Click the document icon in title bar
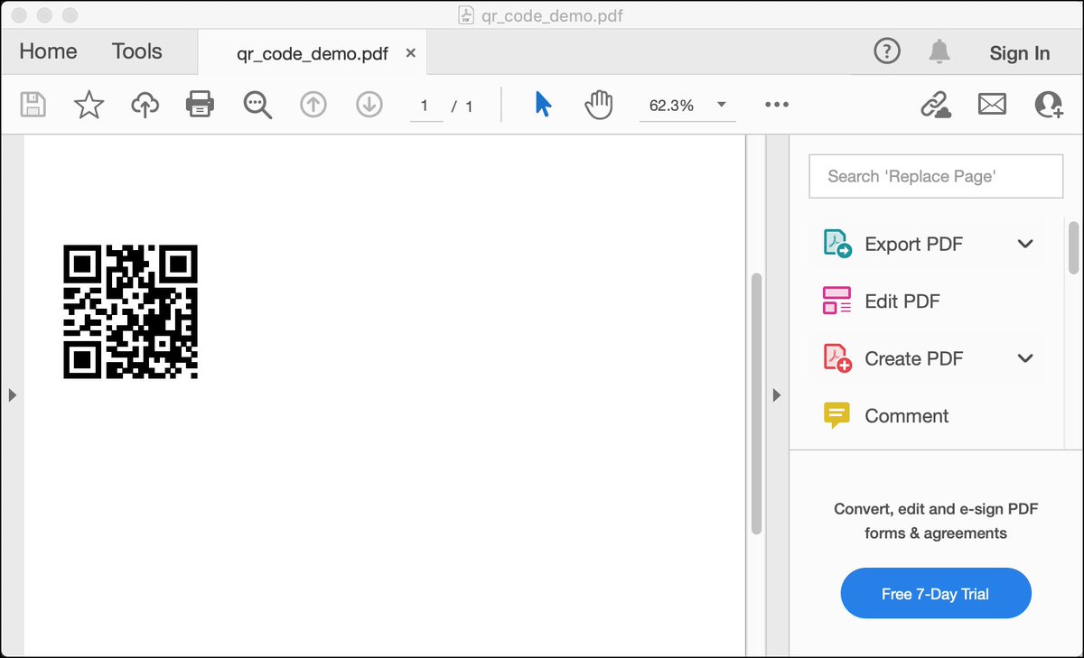Screen dimensions: 1084x658 pyautogui.click(x=466, y=15)
